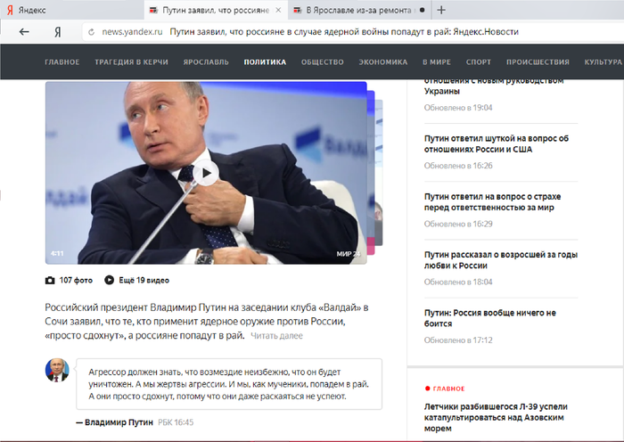
Task: Click 'Читать далее' link
Action: click(276, 336)
